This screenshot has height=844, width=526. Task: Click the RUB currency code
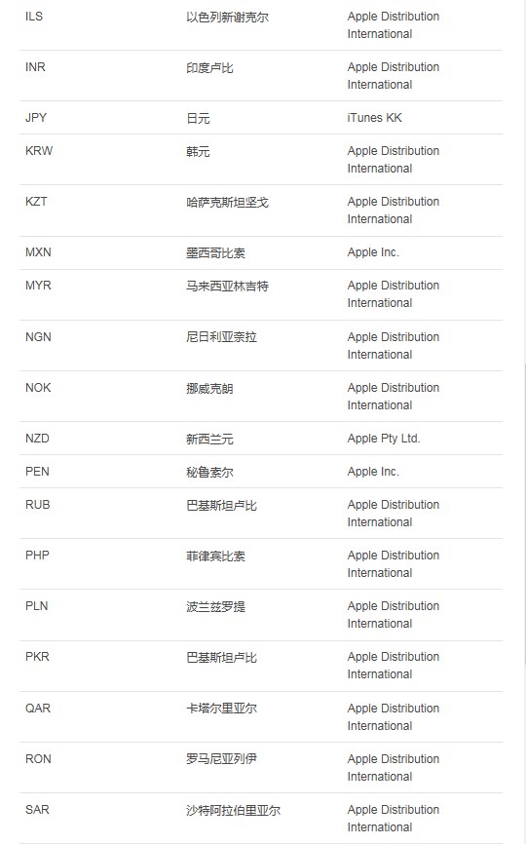click(x=38, y=505)
